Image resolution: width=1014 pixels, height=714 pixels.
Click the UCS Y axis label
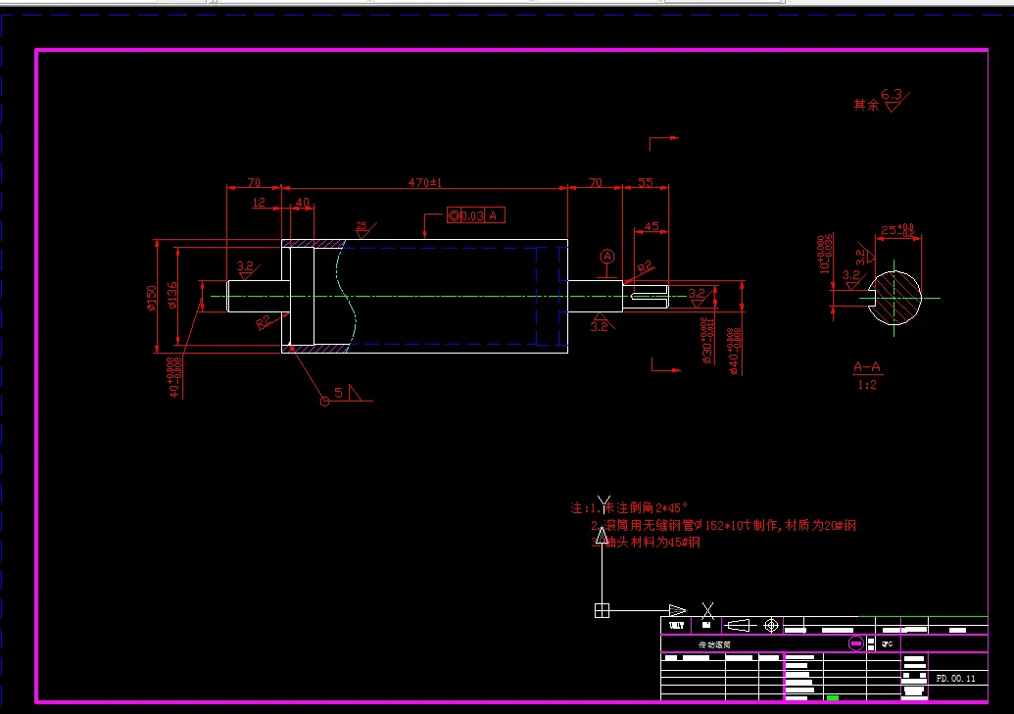click(x=604, y=503)
